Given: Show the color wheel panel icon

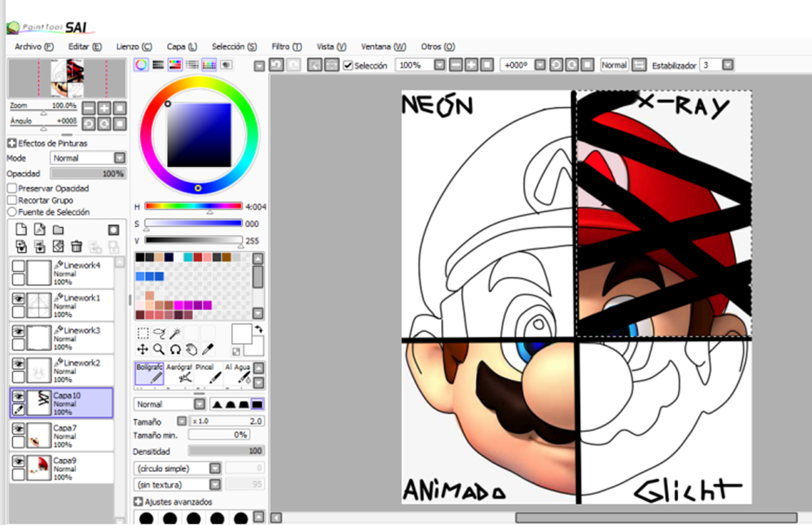Looking at the screenshot, I should pos(141,65).
